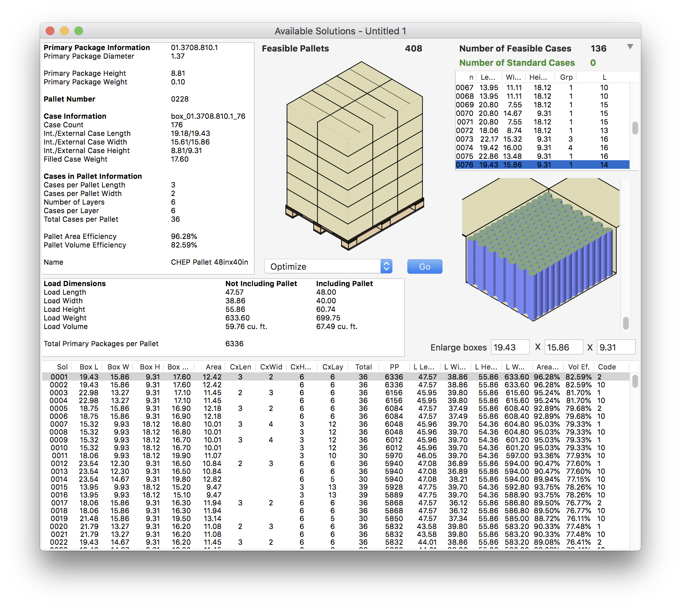Click Total Primary Packages per Pallet value 6336
Image resolution: width=681 pixels, height=608 pixels.
(x=234, y=344)
